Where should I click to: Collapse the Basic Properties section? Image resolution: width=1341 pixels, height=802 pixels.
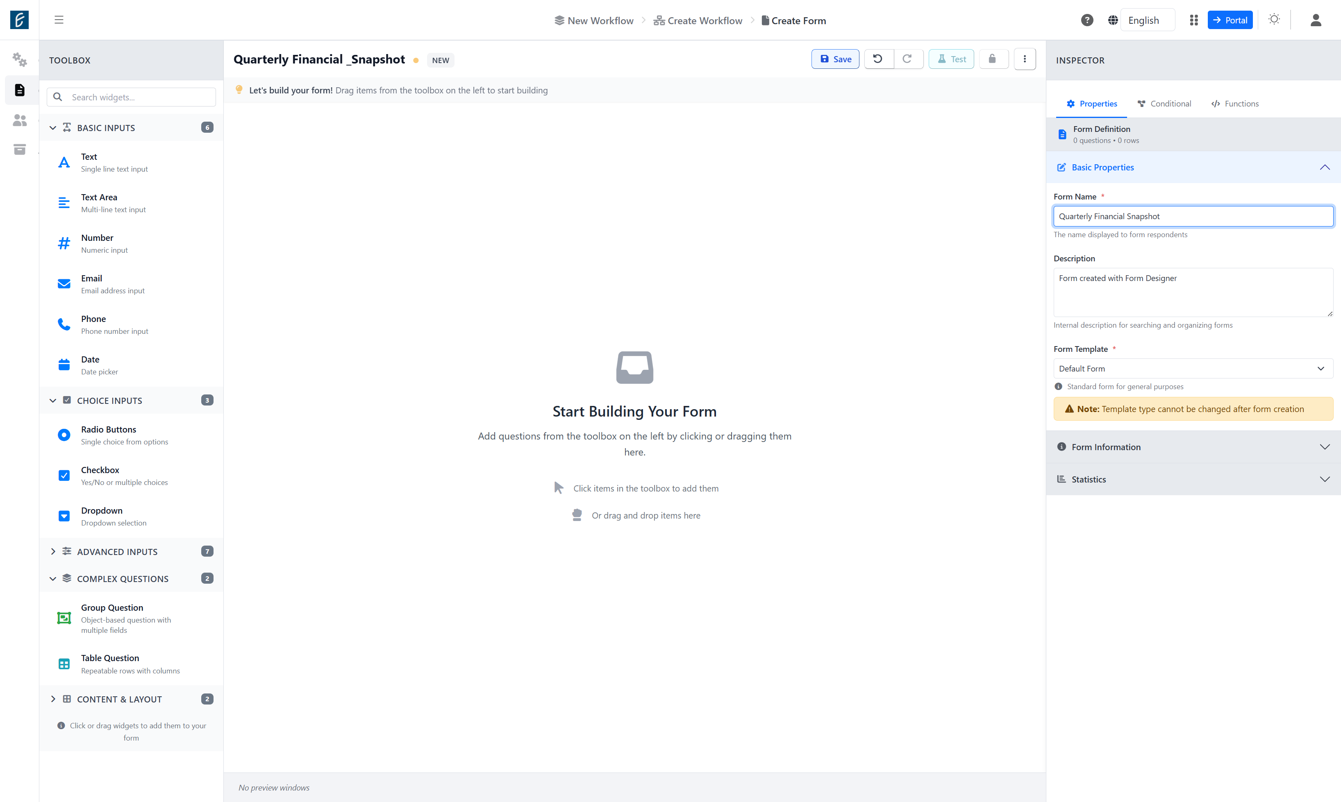click(1193, 168)
